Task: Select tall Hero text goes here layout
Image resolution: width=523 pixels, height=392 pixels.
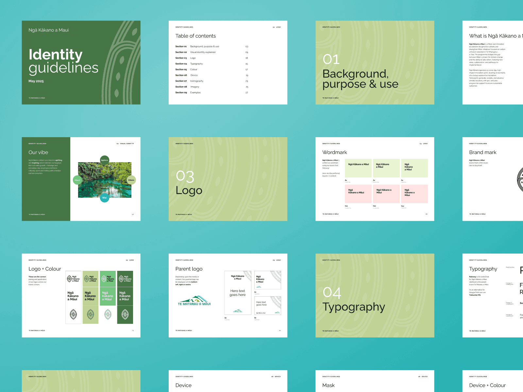Action: pyautogui.click(x=238, y=293)
